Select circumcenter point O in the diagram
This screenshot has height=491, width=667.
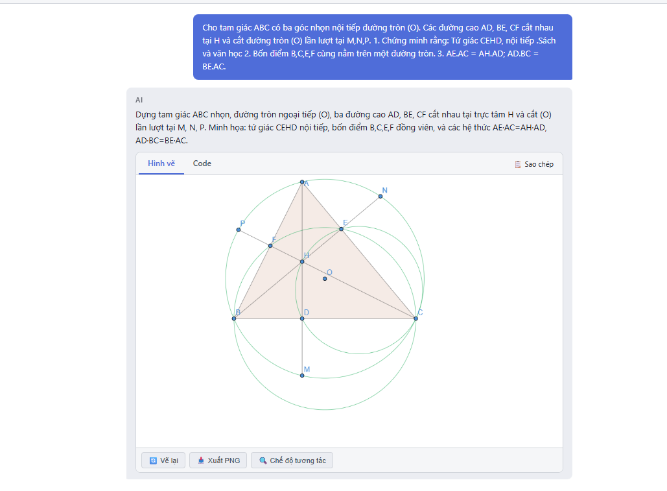(x=324, y=278)
